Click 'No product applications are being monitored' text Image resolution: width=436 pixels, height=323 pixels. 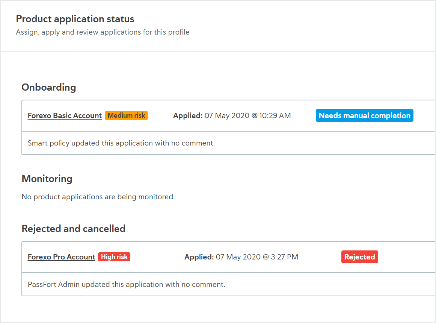[98, 197]
